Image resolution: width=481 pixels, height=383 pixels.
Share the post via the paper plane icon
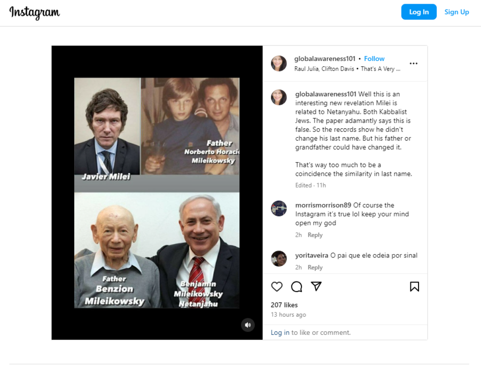316,287
